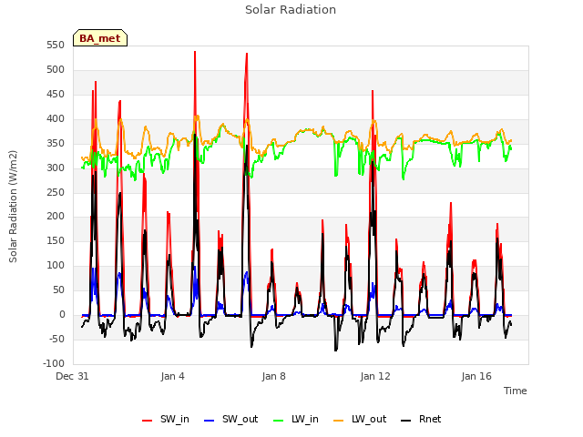The image size is (583, 437).
Task: Click the Time axis title
Action: pyautogui.click(x=516, y=391)
